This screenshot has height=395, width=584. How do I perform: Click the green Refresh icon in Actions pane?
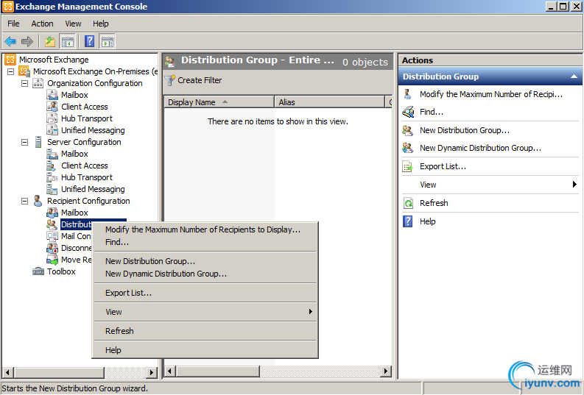click(408, 203)
